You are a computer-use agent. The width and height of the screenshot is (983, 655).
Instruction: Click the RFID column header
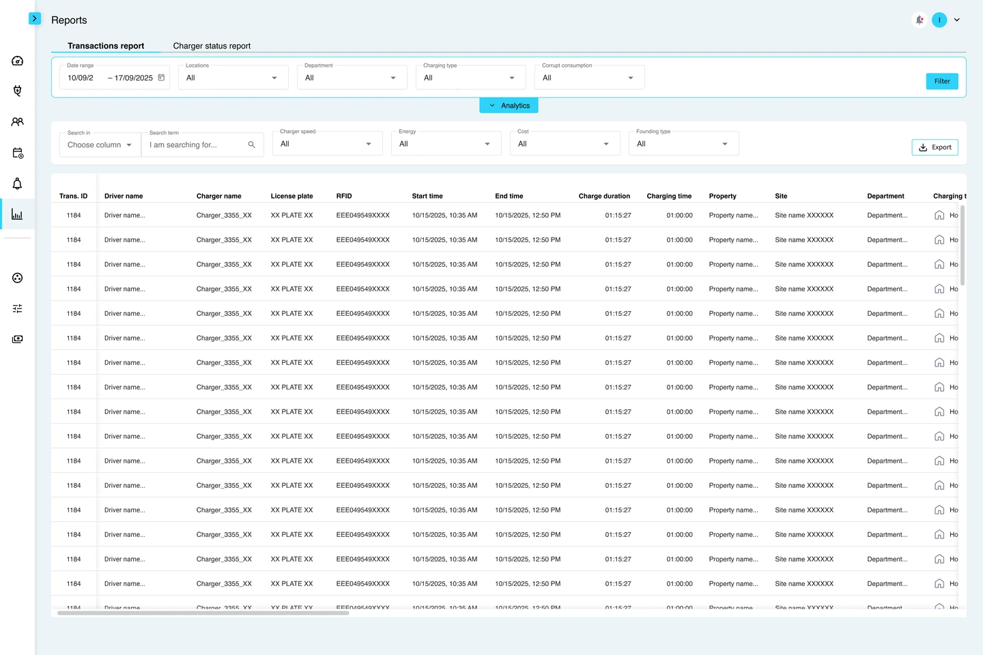tap(344, 196)
